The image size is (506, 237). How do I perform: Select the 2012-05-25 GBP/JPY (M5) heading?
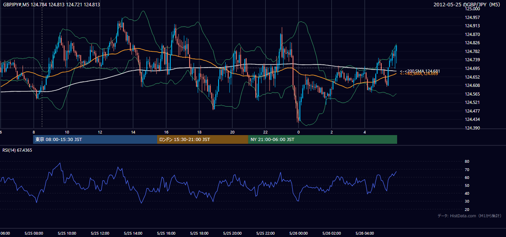467,5
